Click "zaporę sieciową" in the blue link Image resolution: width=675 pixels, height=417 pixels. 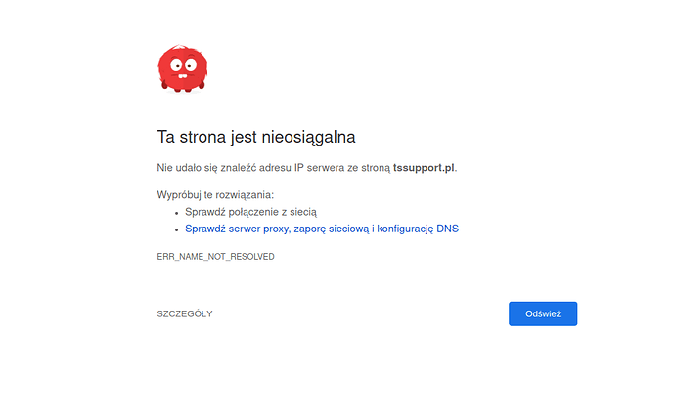(333, 229)
